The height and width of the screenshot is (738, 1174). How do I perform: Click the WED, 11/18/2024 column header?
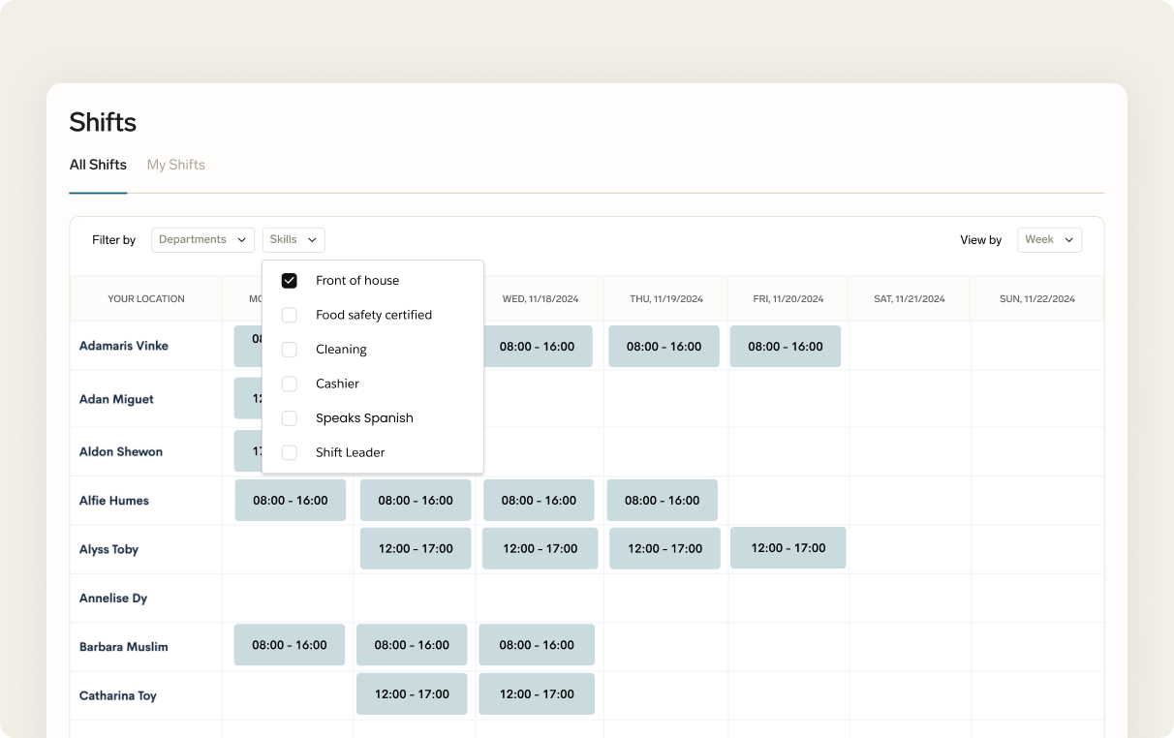(541, 299)
